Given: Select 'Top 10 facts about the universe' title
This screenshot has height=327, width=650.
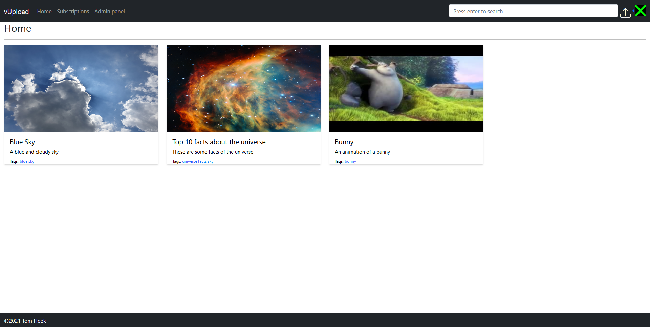Looking at the screenshot, I should click(x=219, y=142).
